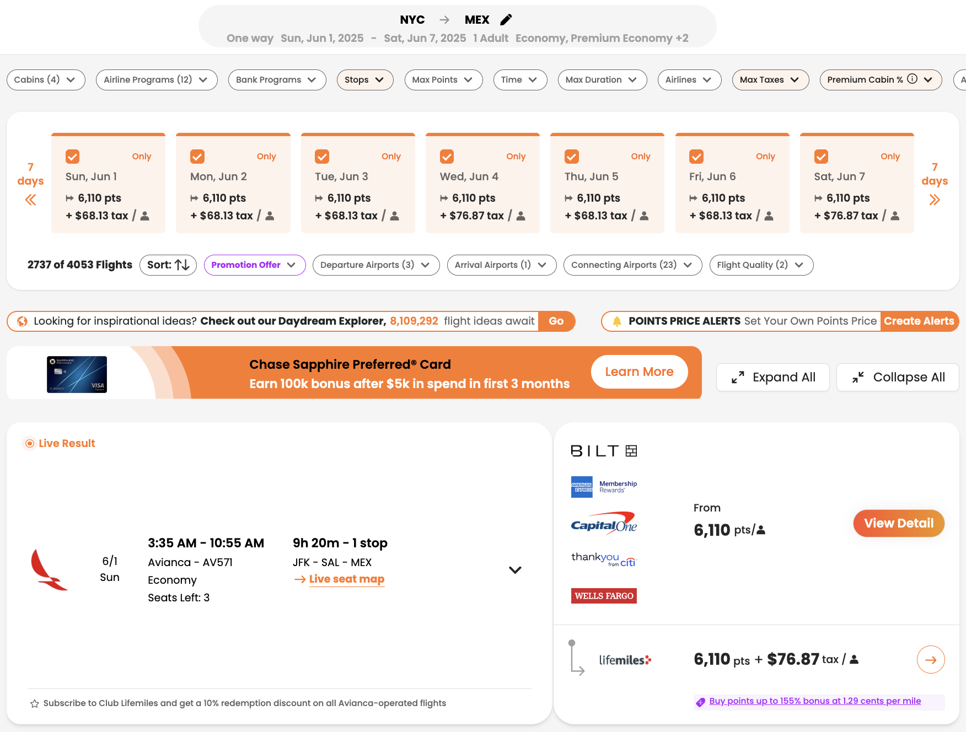Open the Live seat map link
The image size is (966, 732).
tap(346, 579)
